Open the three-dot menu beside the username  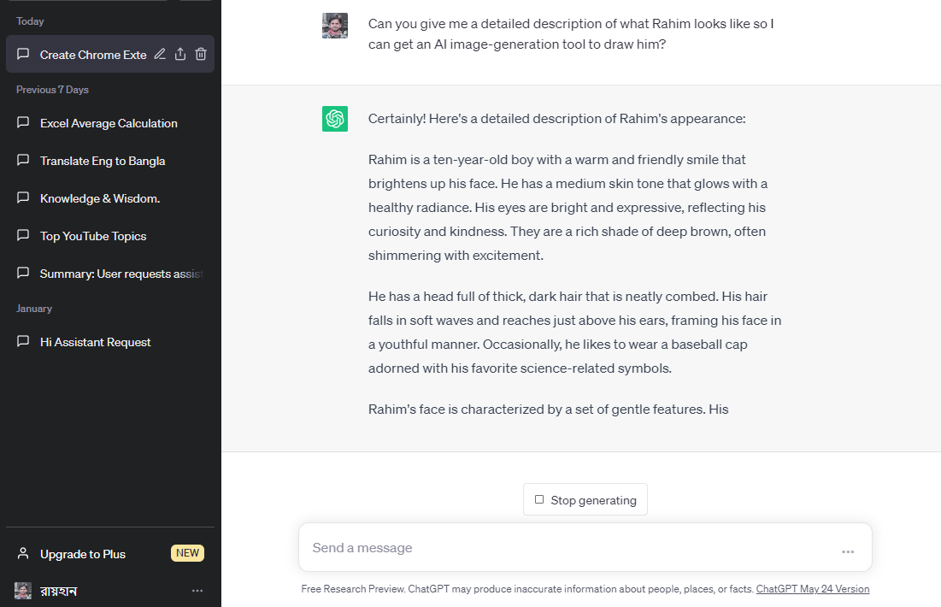coord(197,591)
